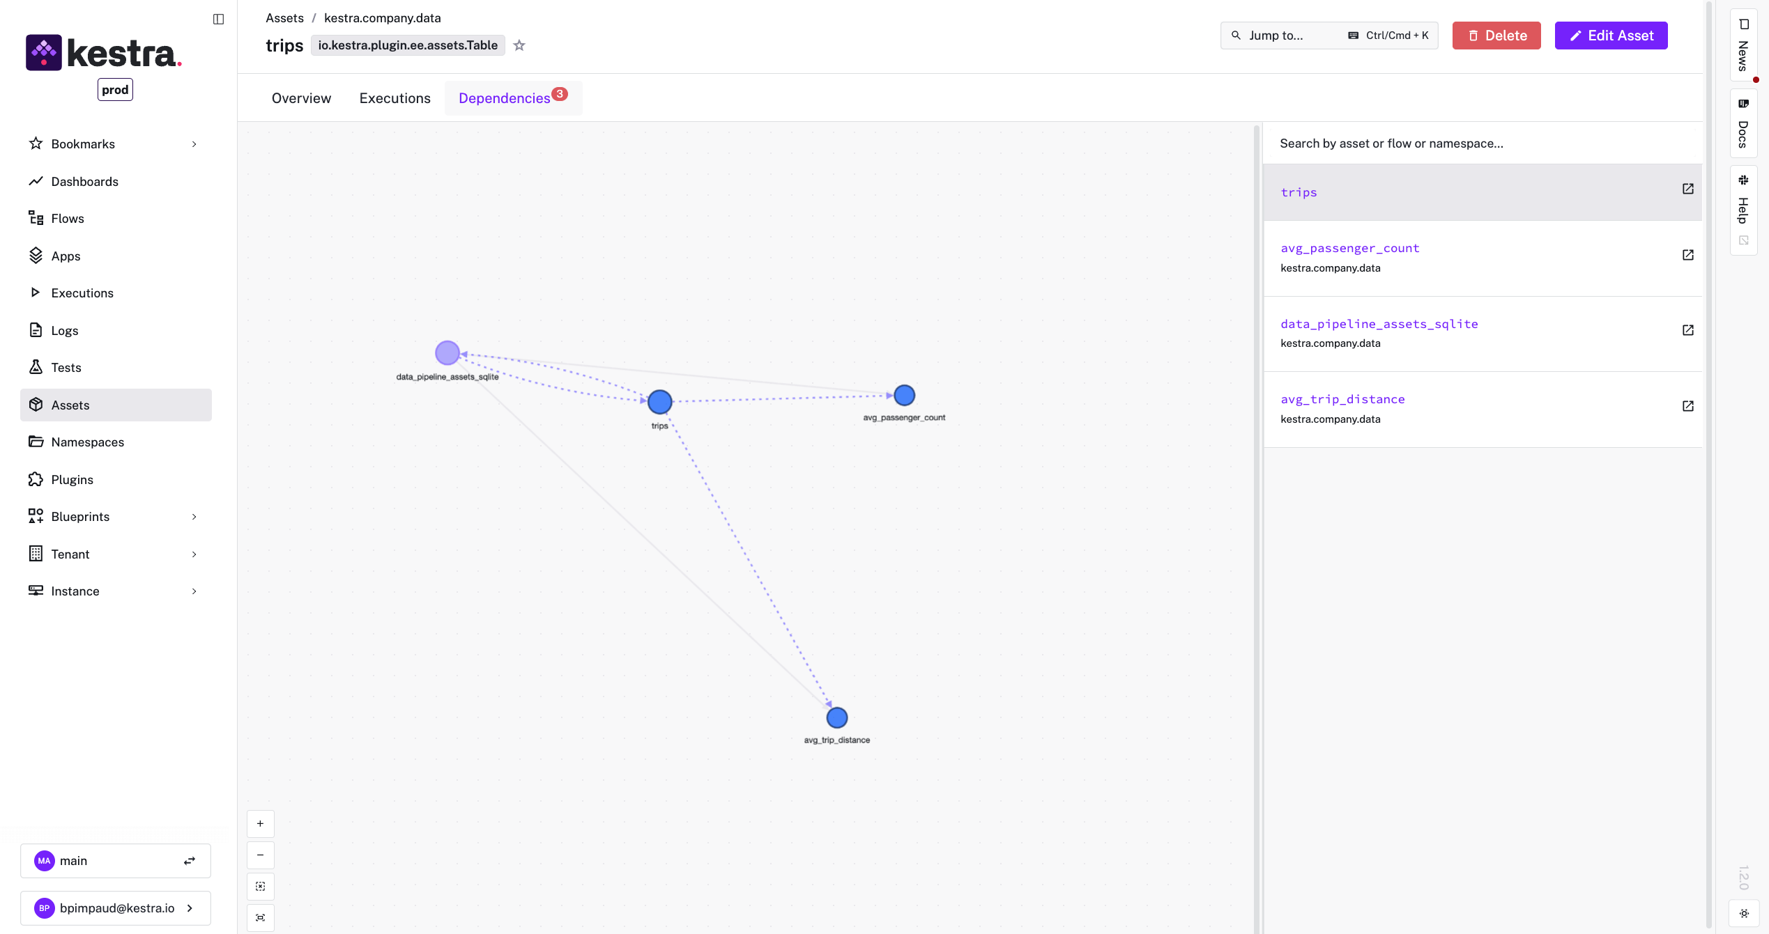Open the Overview tab

tap(301, 98)
